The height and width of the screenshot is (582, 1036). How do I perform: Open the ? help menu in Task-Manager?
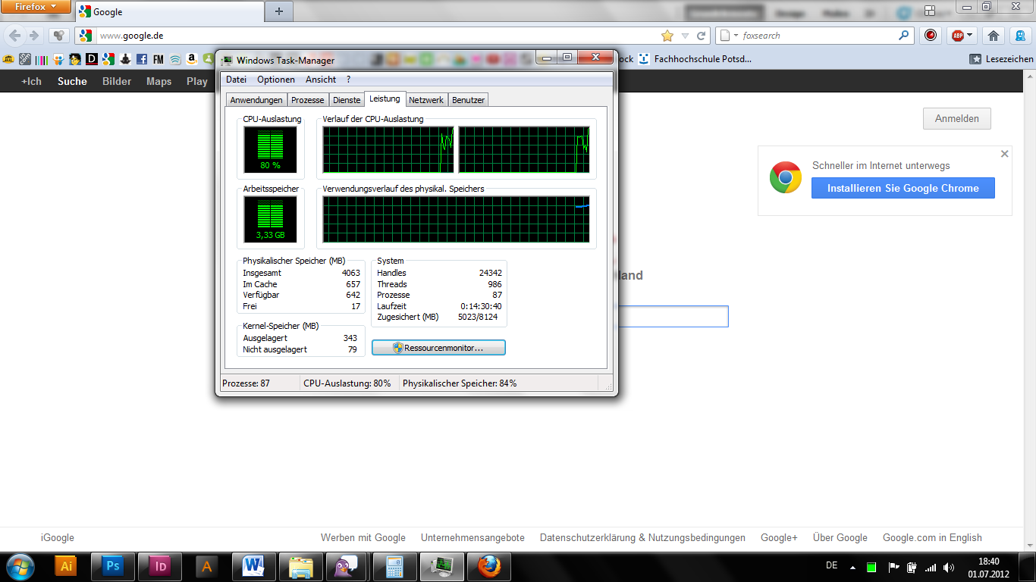tap(349, 80)
